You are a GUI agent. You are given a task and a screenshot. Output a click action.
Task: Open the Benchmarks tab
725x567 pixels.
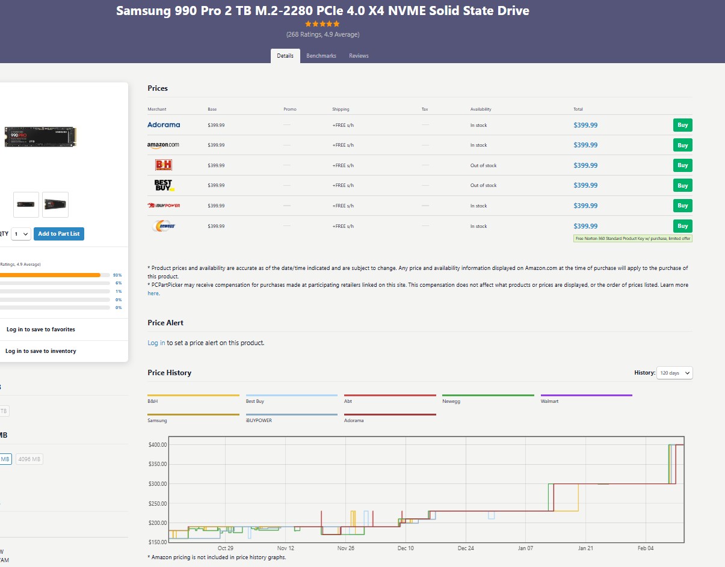click(x=321, y=56)
